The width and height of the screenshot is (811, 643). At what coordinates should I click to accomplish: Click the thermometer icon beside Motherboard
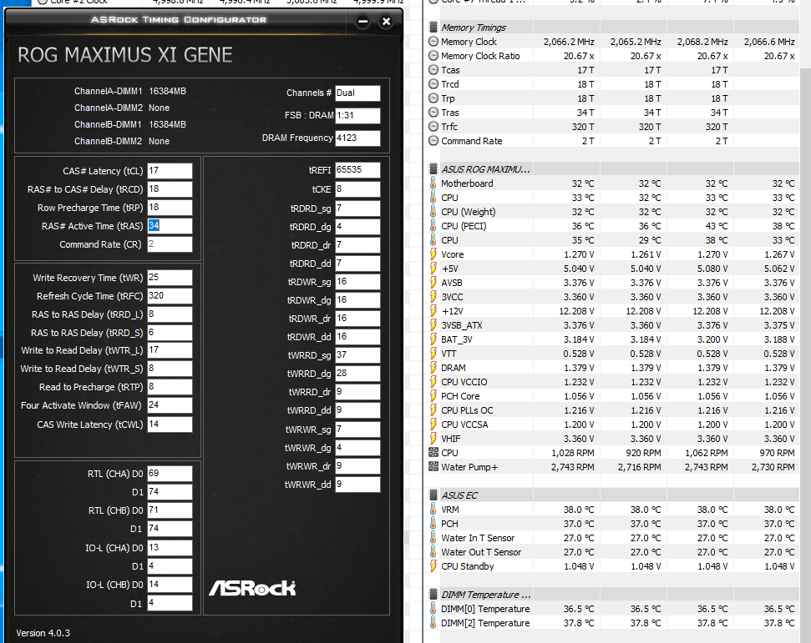[x=433, y=183]
